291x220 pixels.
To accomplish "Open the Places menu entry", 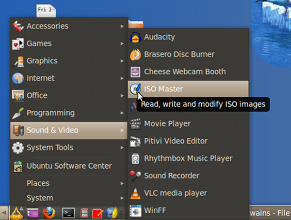I will coord(68,183).
